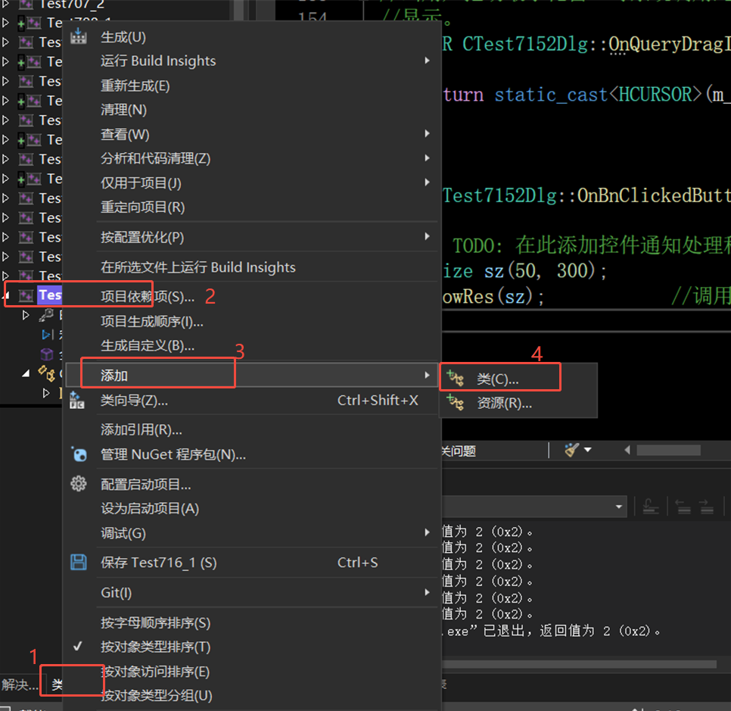Image resolution: width=731 pixels, height=711 pixels.
Task: Select 添加引用(R)...
Action: tap(142, 429)
